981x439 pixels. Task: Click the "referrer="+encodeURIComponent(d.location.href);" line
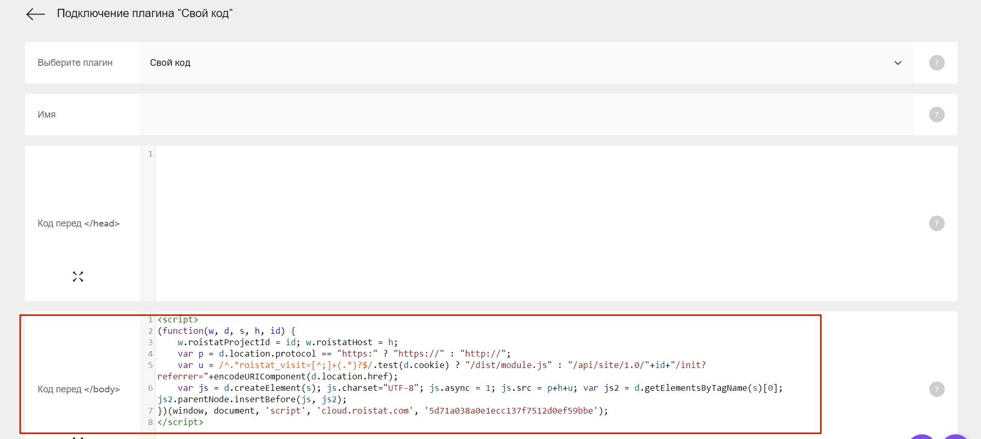[278, 376]
